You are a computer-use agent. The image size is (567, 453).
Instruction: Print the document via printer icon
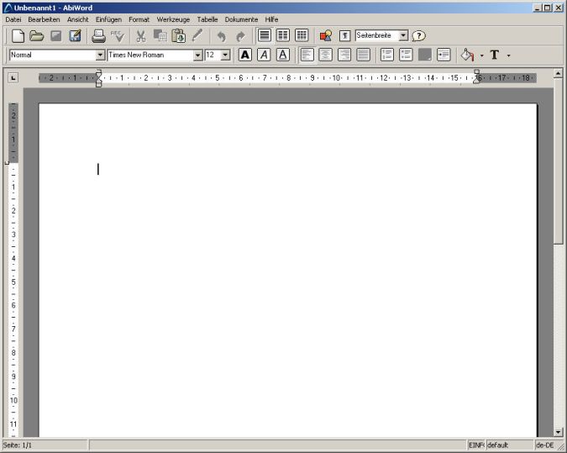[98, 36]
